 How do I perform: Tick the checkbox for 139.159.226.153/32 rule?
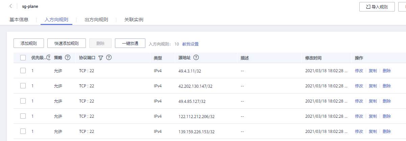[x=23, y=131]
